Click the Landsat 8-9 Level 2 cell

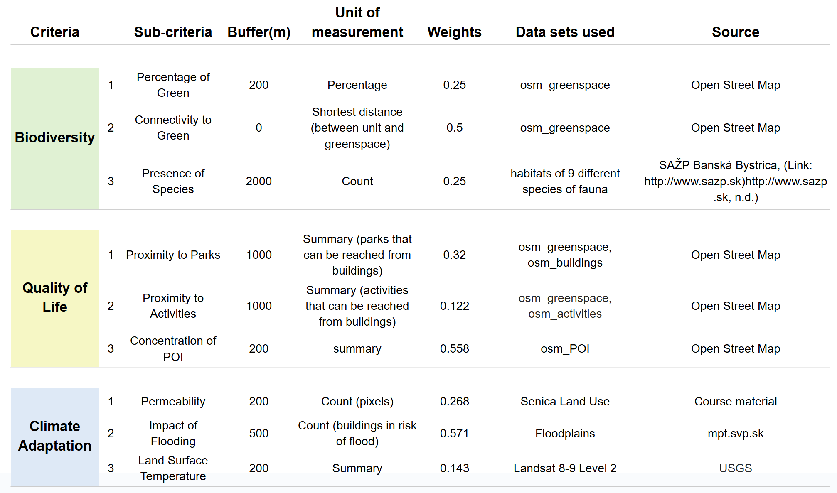[565, 468]
